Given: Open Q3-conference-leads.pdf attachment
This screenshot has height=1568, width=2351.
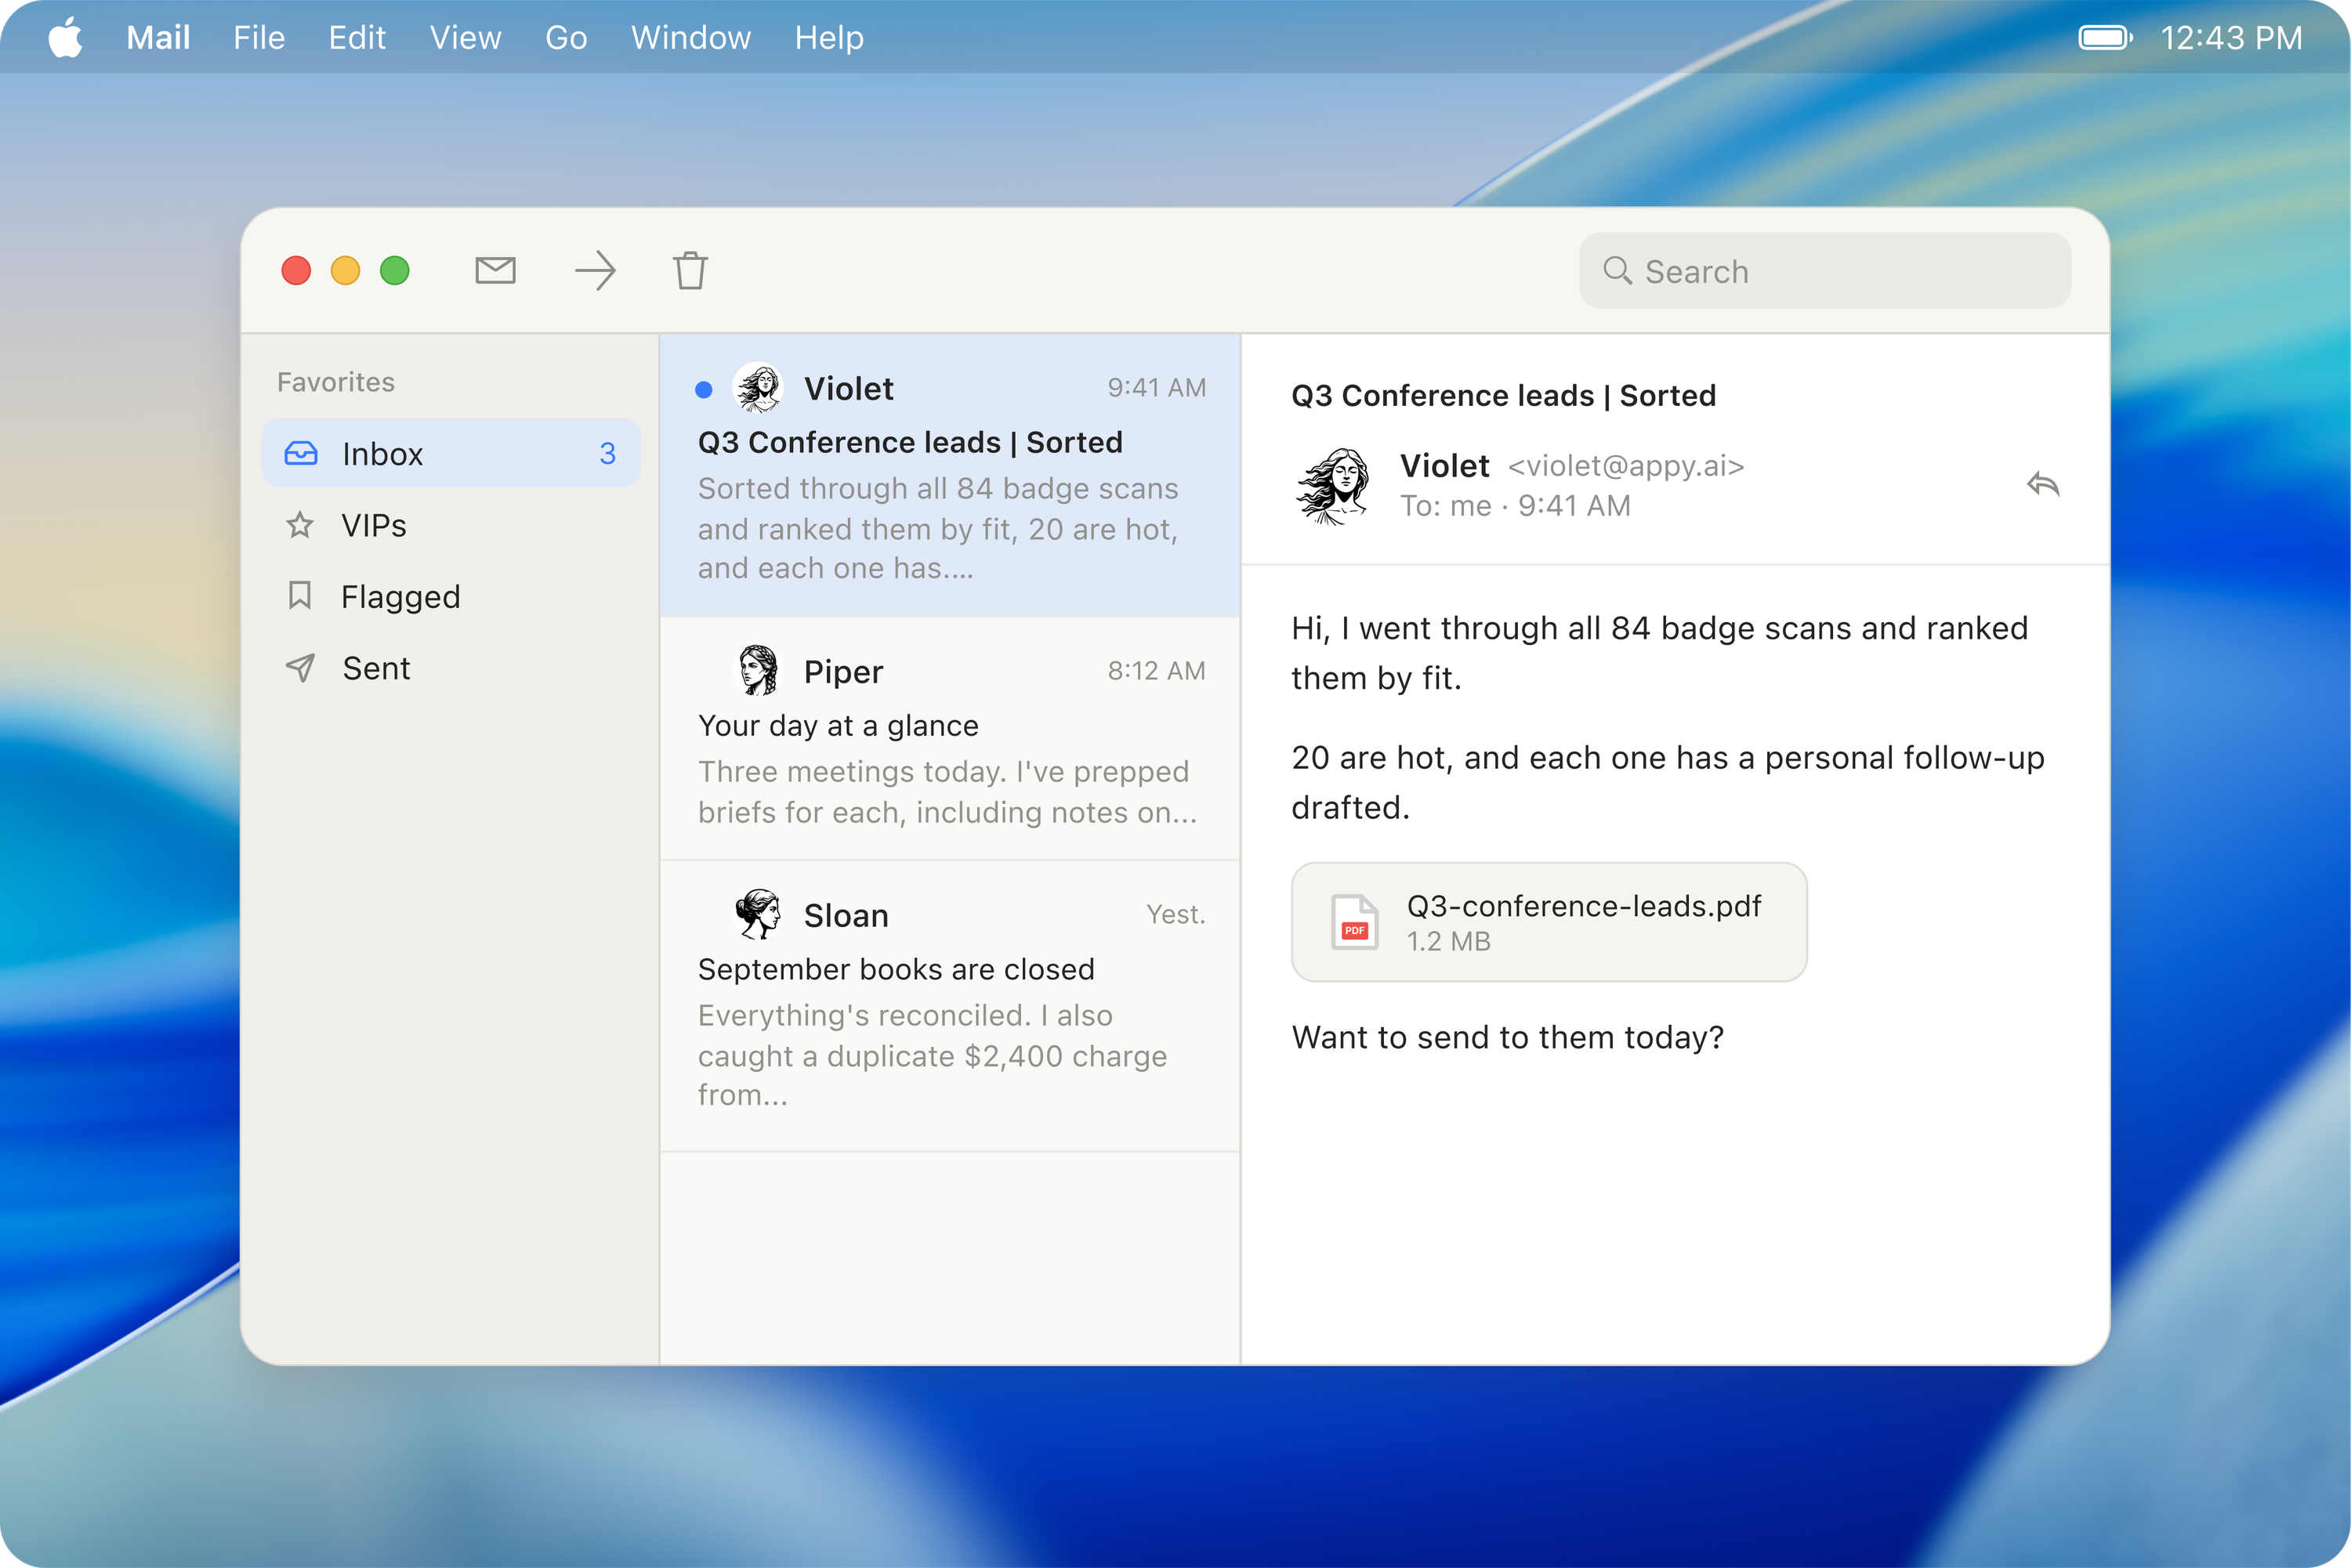Looking at the screenshot, I should [1549, 921].
